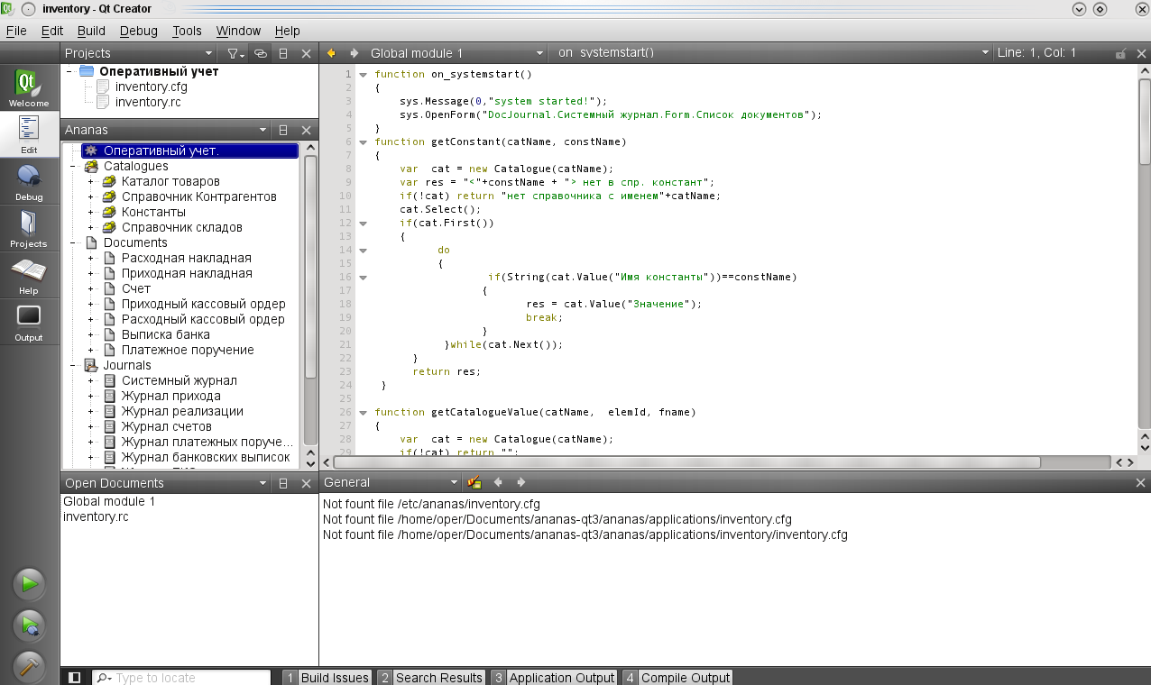Collapse the on_systemstart function fold marker
Viewport: 1151px width, 685px height.
363,74
